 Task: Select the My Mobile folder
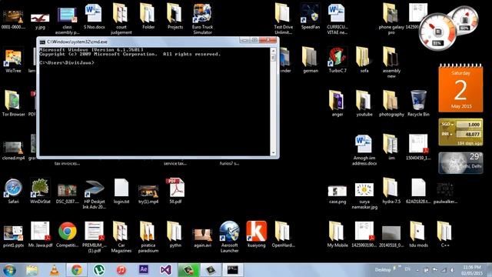337,234
